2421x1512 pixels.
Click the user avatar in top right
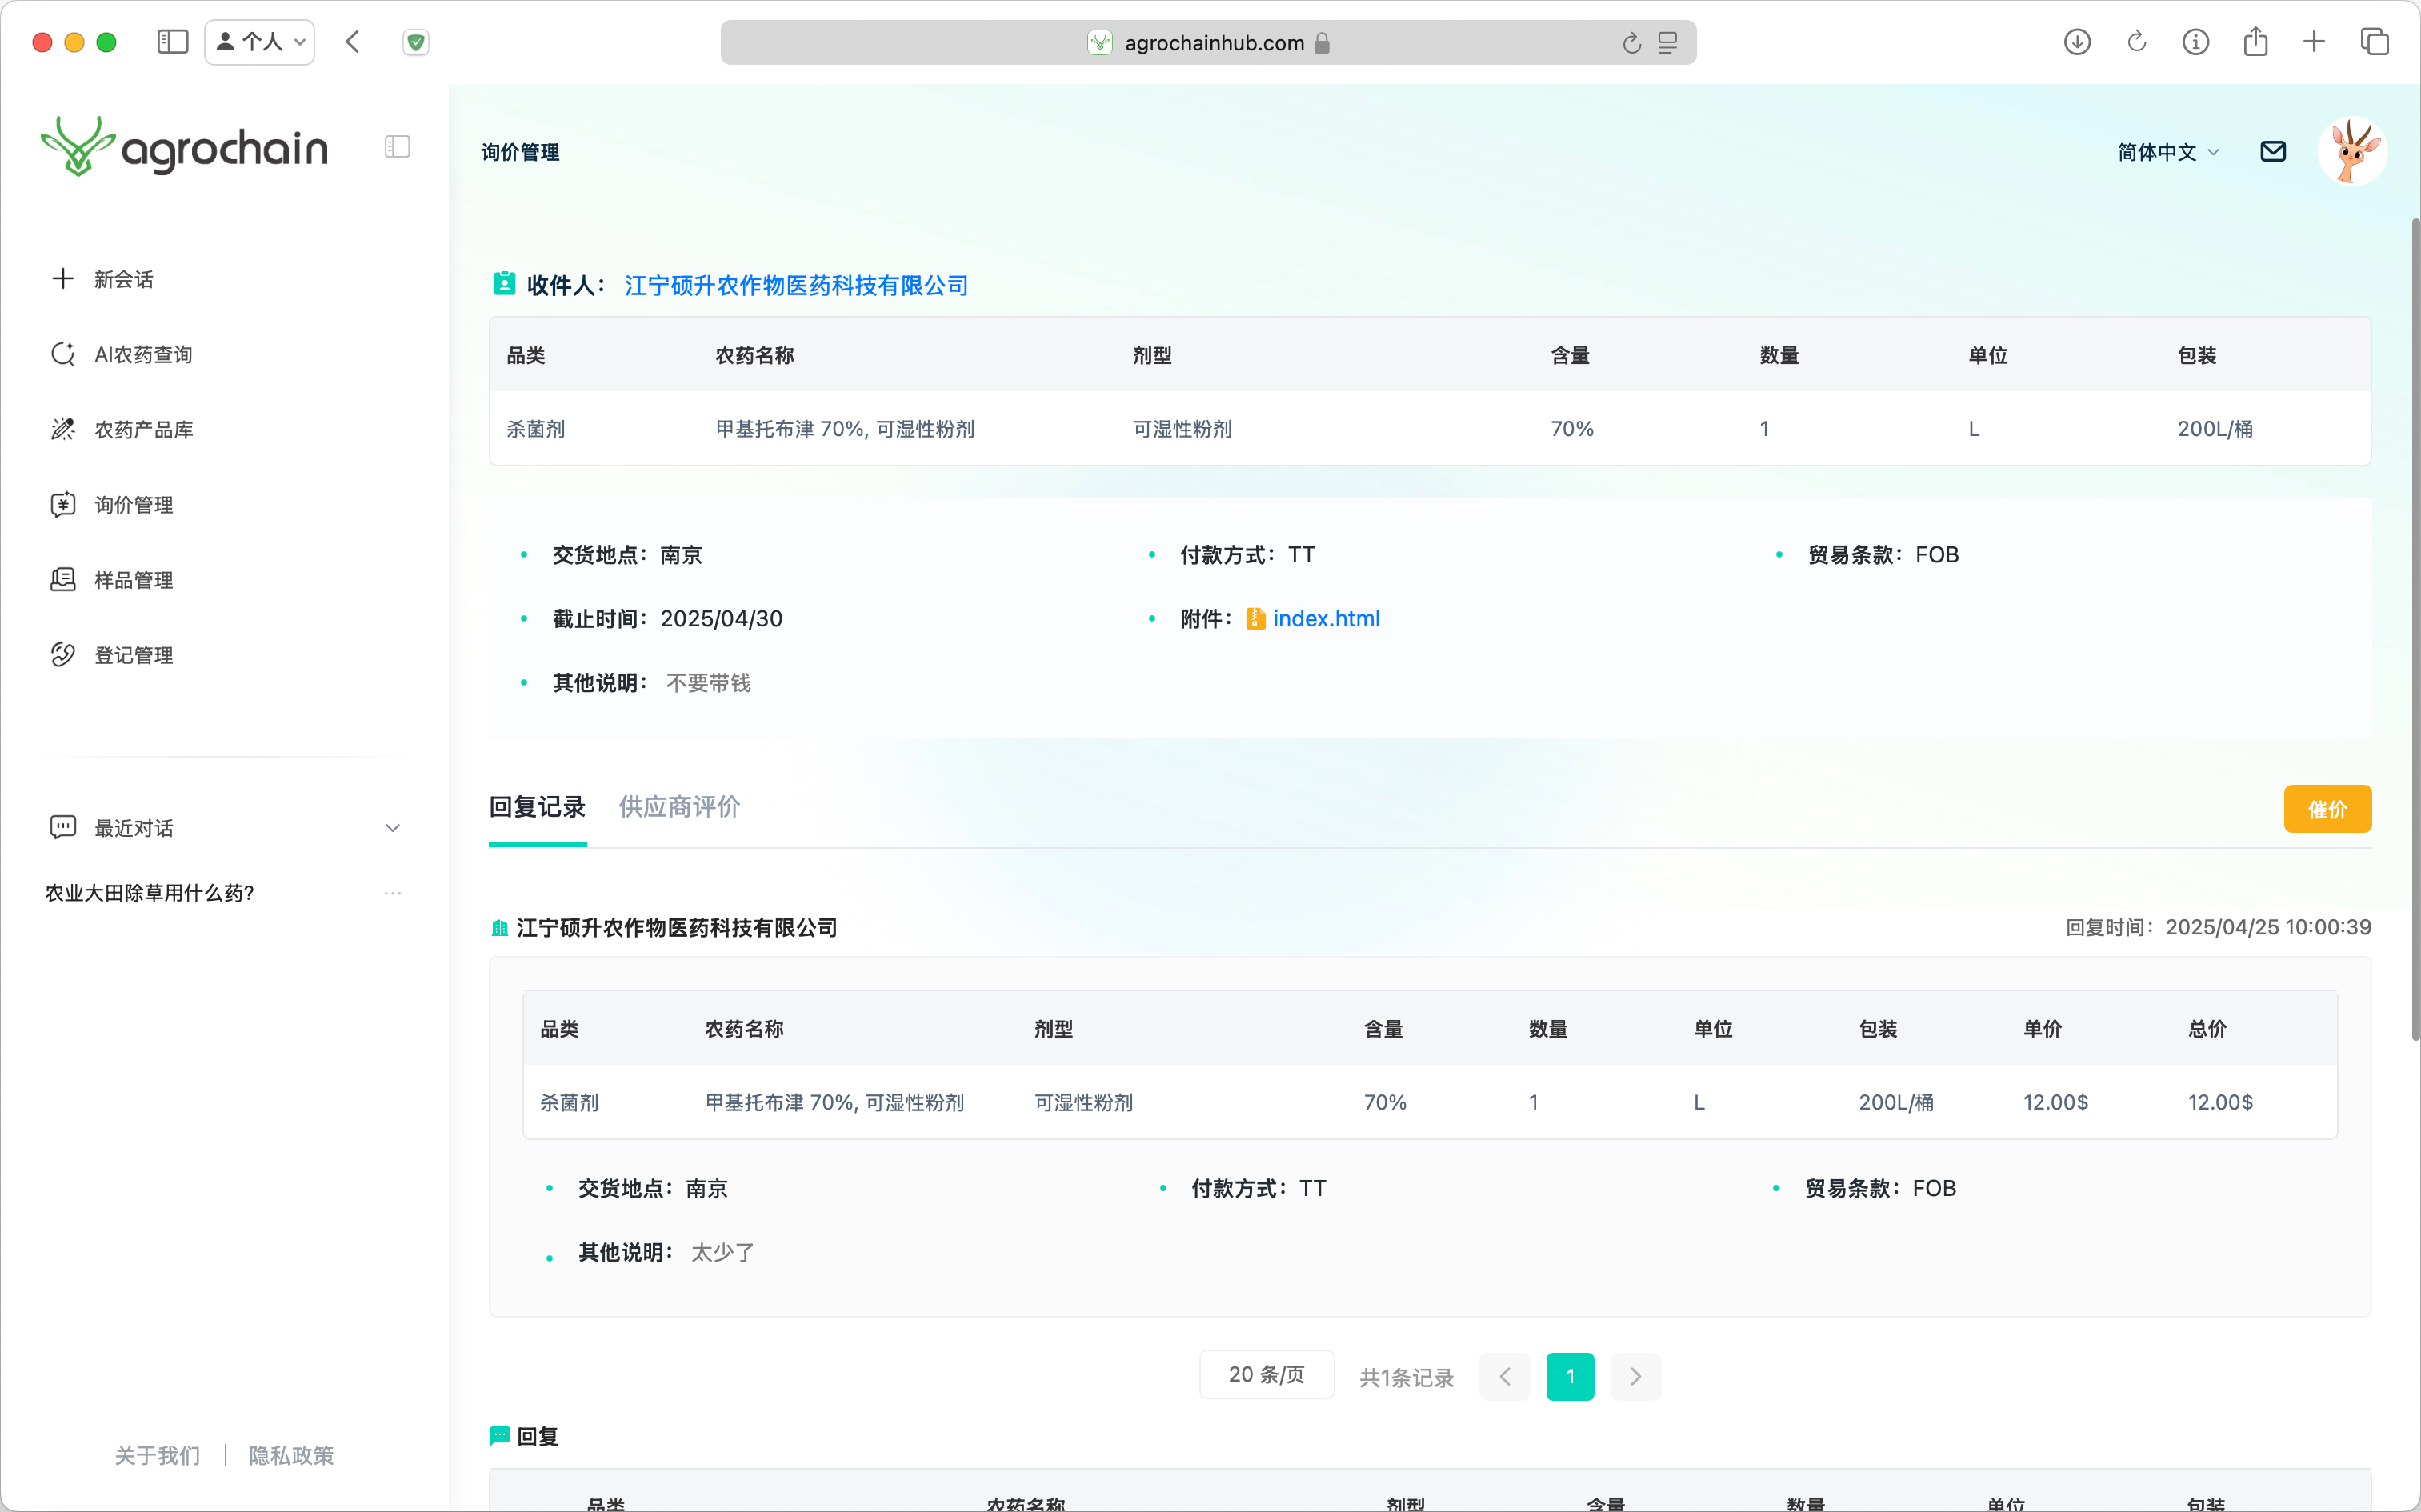(2352, 151)
